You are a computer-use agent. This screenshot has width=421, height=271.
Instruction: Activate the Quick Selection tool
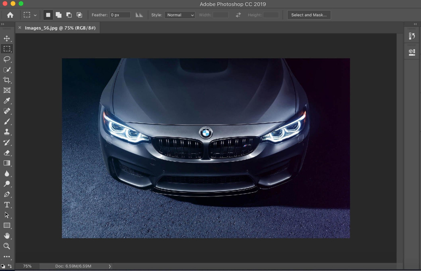(7, 70)
